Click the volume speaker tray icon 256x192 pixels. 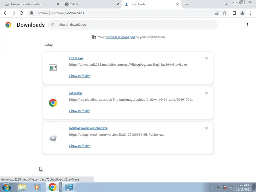pyautogui.click(x=231, y=187)
